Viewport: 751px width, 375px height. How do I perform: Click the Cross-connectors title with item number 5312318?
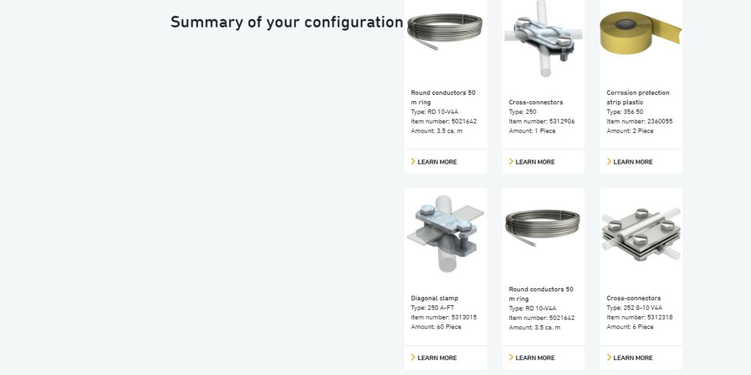click(633, 298)
